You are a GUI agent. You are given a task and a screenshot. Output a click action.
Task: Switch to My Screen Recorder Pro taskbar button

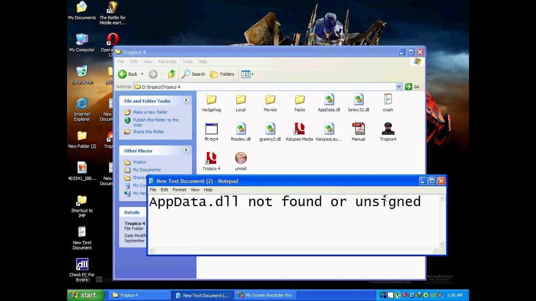(265, 295)
